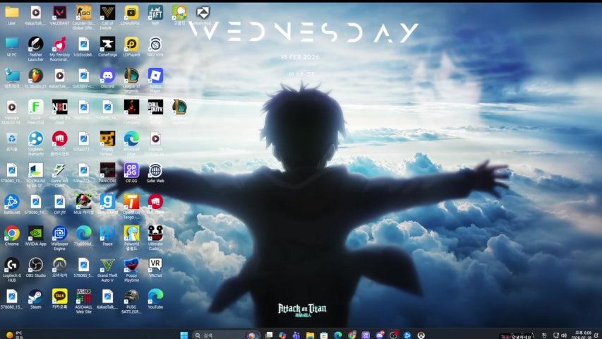Open the Chrome desktop shortcut
Image resolution: width=602 pixels, height=339 pixels.
coord(12,236)
